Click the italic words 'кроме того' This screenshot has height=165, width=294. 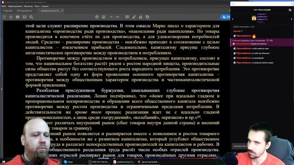click(x=88, y=112)
